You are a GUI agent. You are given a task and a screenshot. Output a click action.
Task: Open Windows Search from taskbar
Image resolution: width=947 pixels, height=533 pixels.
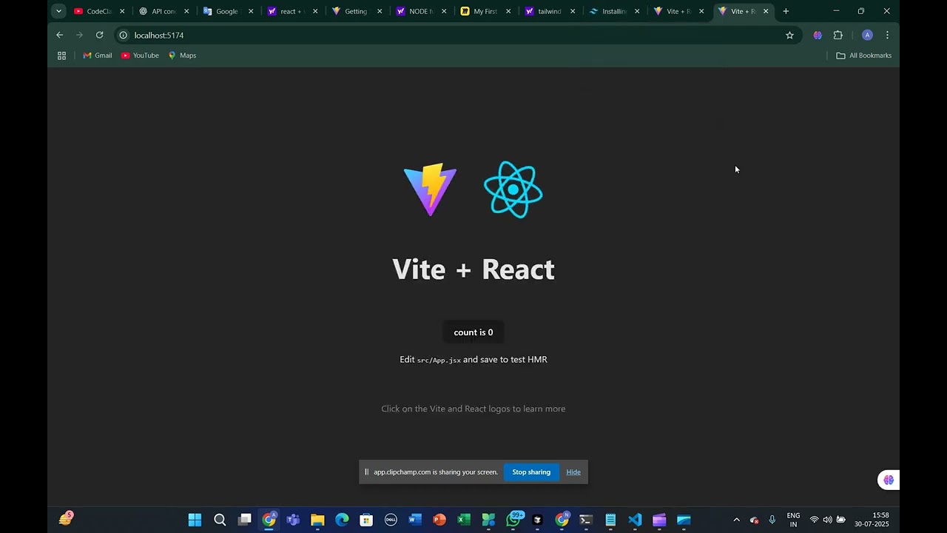pyautogui.click(x=220, y=520)
